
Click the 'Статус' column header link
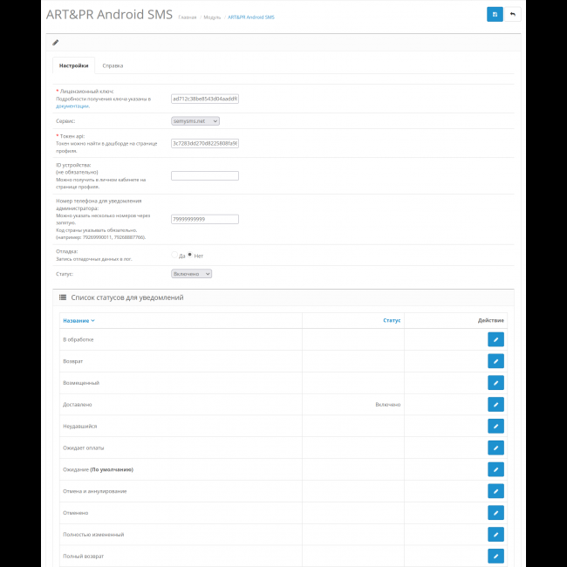[392, 321]
